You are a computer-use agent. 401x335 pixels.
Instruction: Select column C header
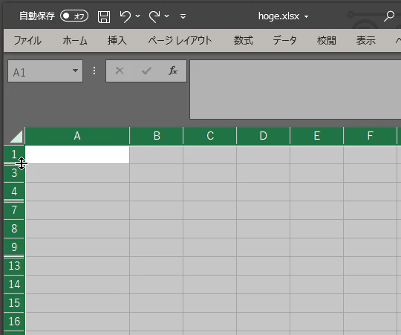(x=210, y=136)
